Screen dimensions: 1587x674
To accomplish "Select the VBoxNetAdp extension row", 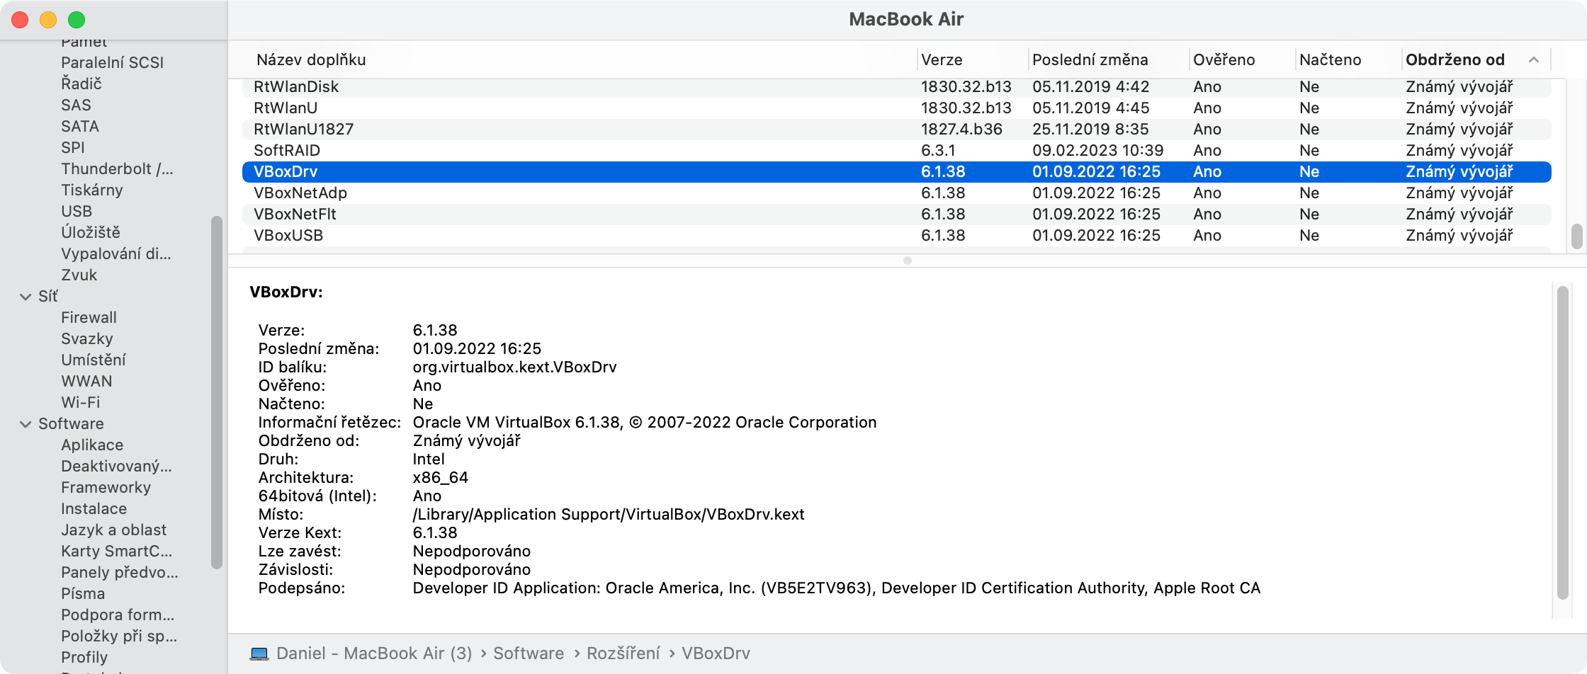I will click(896, 193).
